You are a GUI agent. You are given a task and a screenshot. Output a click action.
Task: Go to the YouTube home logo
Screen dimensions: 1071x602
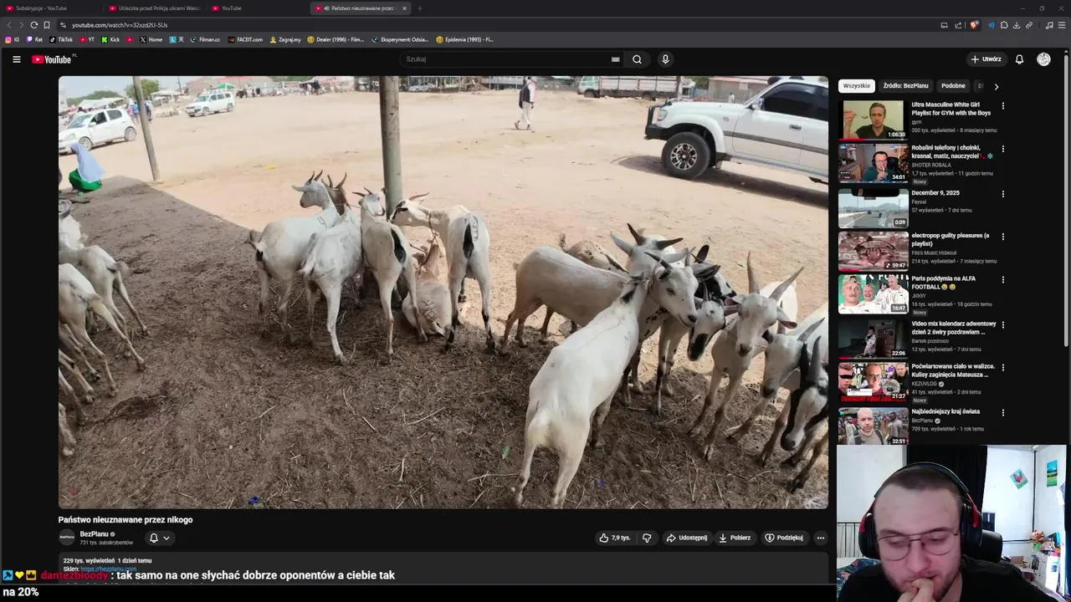point(53,59)
